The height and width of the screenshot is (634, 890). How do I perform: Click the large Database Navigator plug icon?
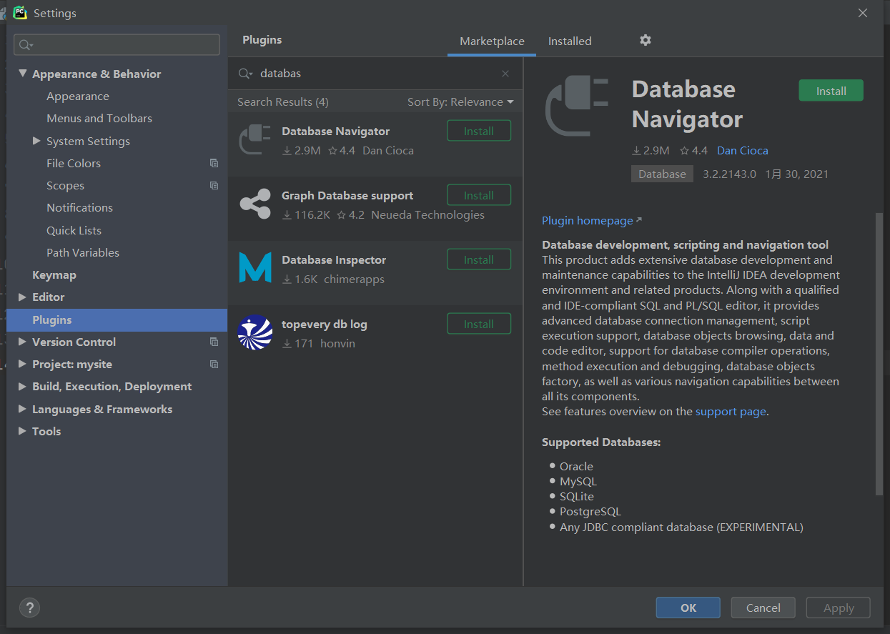click(x=577, y=106)
